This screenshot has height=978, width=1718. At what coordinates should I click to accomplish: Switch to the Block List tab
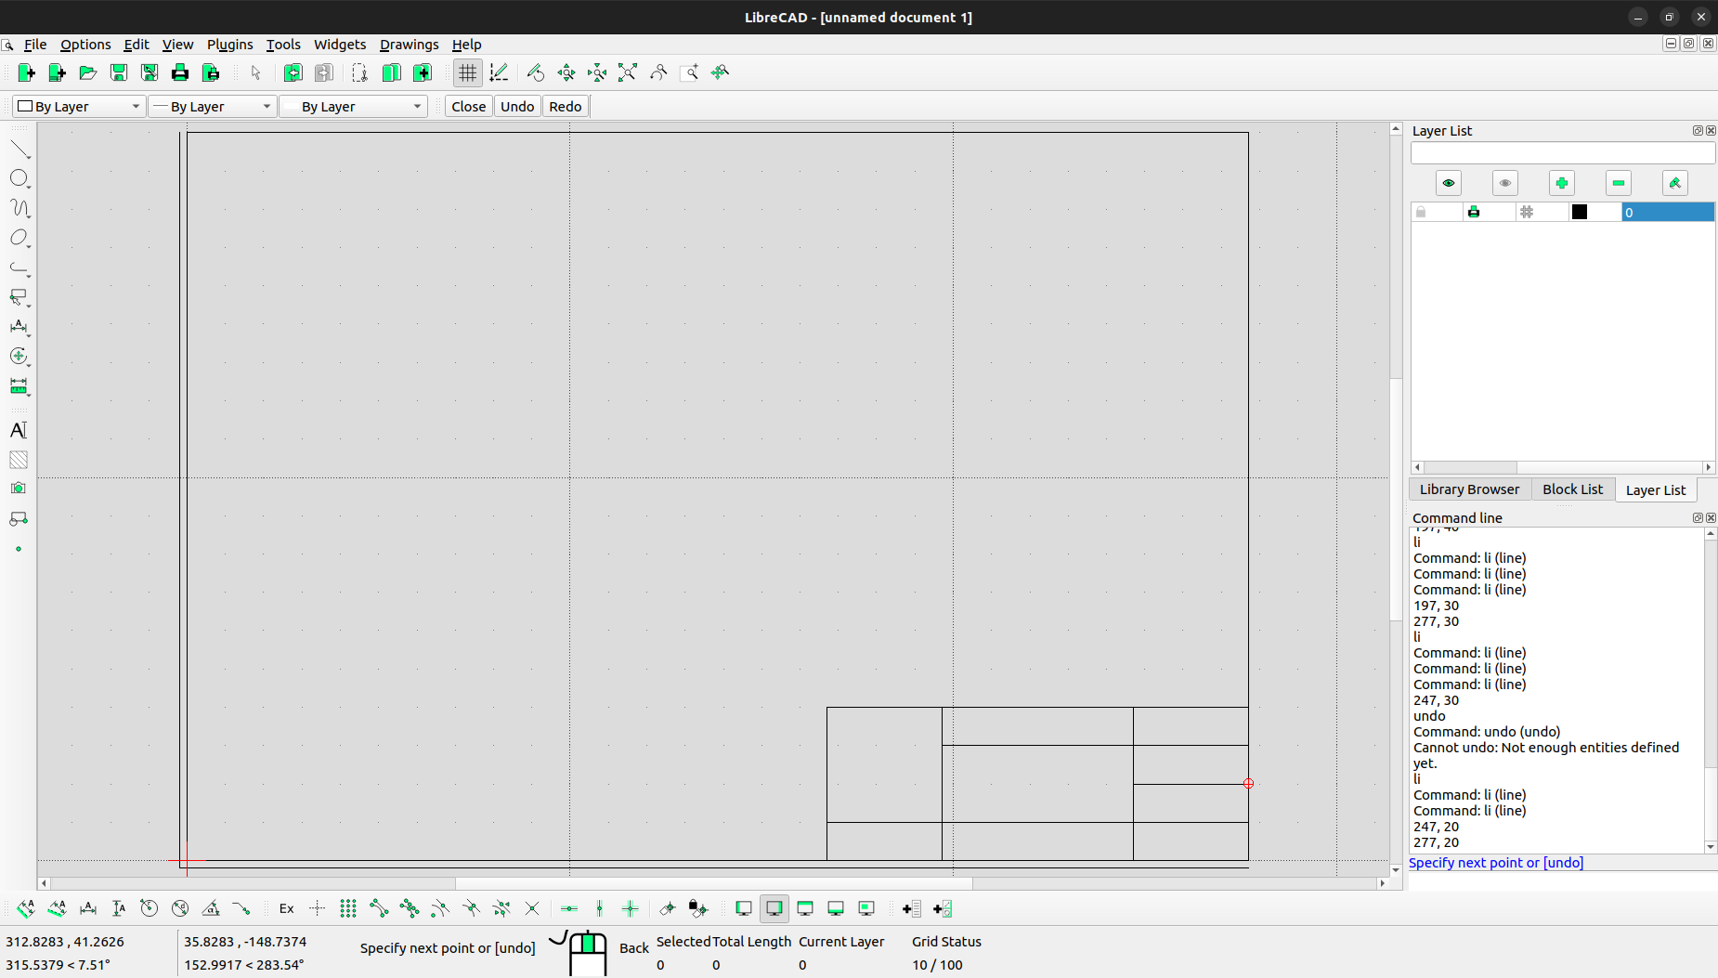click(1572, 489)
